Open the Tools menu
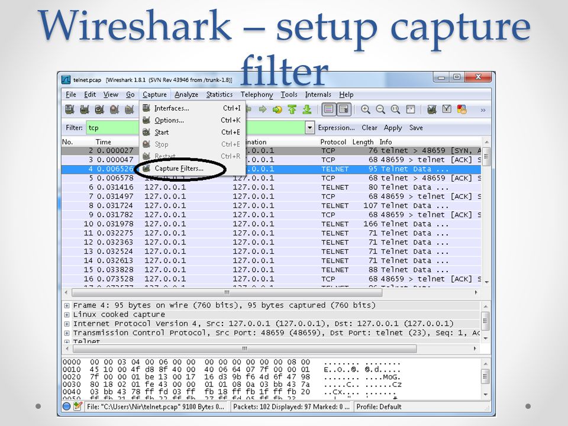Screen dimensions: 568x426 pos(289,95)
